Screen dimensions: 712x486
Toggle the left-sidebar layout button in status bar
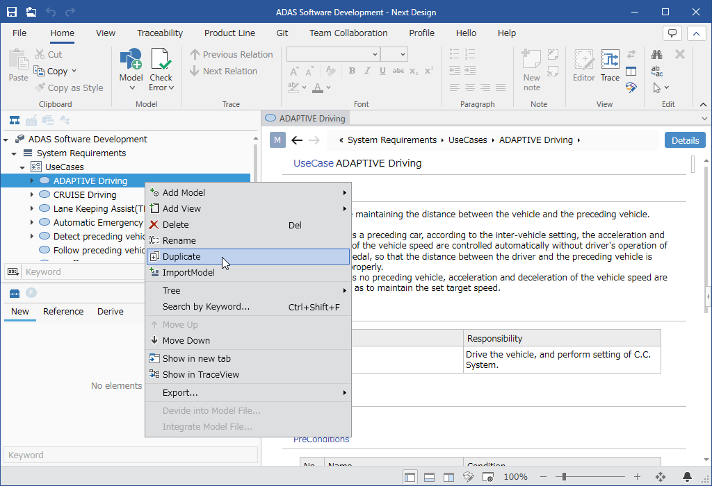pyautogui.click(x=410, y=476)
